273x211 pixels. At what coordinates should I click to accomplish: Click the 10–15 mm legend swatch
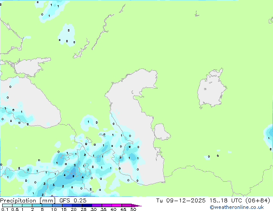[x=57, y=205]
